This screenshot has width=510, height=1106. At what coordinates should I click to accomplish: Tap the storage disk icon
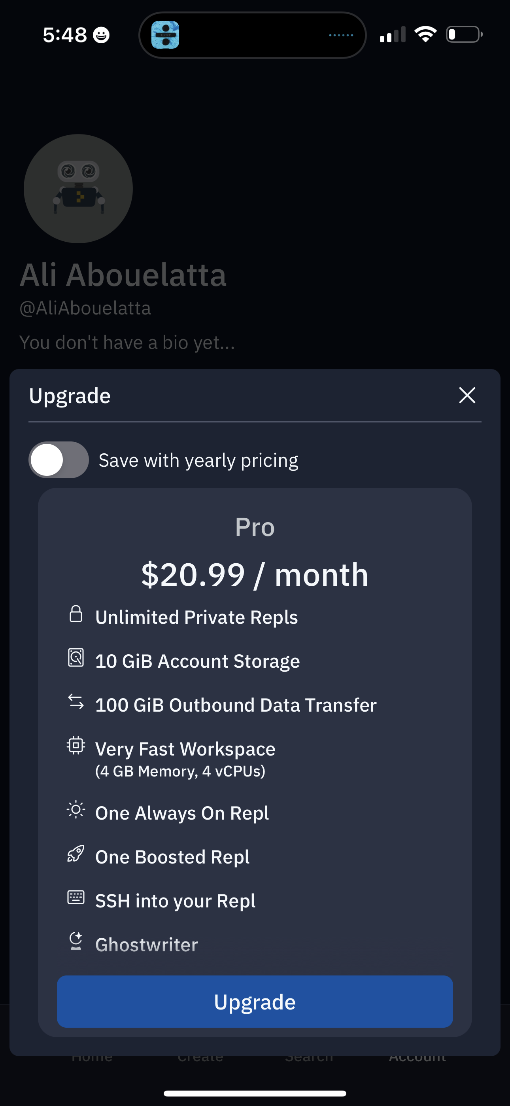(76, 658)
